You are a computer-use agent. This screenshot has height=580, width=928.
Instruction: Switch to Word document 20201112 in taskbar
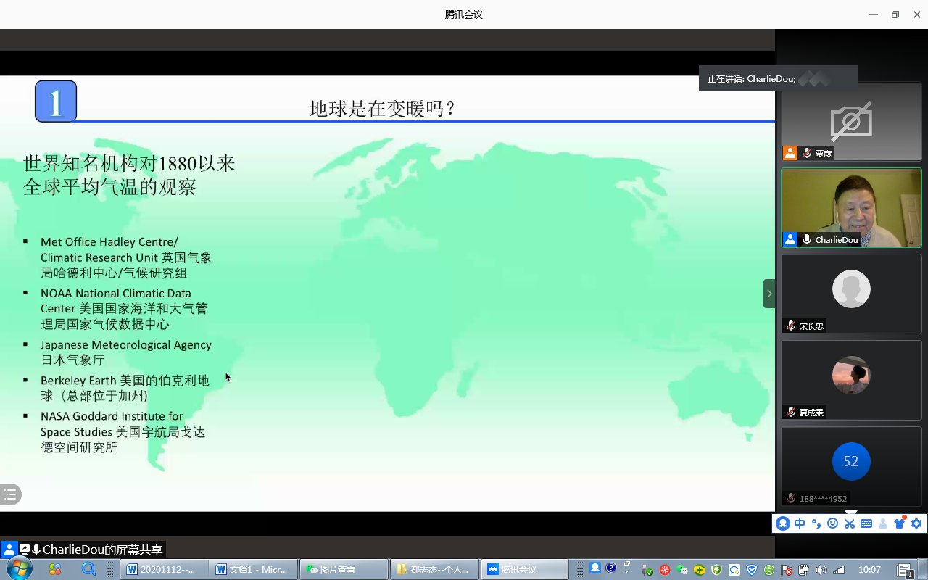tap(164, 569)
